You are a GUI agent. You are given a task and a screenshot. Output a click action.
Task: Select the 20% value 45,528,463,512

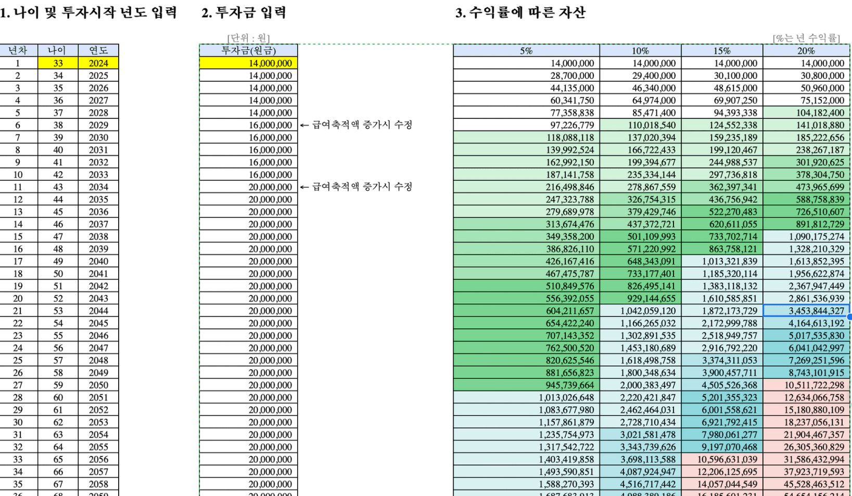tap(806, 484)
